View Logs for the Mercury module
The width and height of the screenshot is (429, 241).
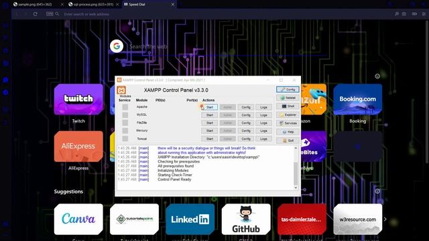pyautogui.click(x=263, y=131)
